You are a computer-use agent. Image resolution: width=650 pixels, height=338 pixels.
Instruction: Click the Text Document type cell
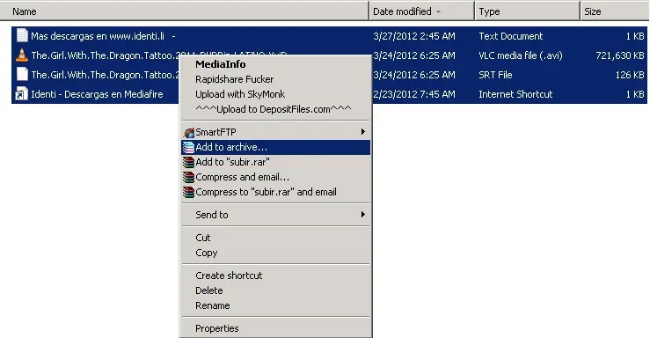coord(511,36)
